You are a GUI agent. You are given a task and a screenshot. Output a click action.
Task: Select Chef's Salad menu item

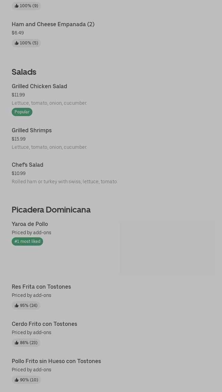28,165
